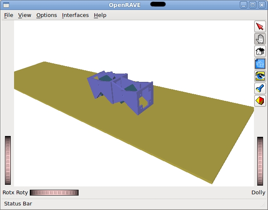The height and width of the screenshot is (210, 268).
Task: Click the Rotx vertical thumbwheel on the left
Action: (8, 160)
